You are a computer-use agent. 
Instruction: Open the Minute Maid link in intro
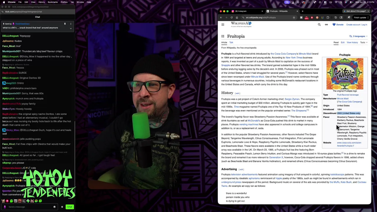(x=305, y=54)
